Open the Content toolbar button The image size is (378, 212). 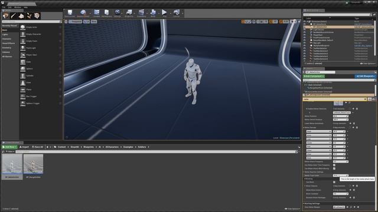(97, 13)
